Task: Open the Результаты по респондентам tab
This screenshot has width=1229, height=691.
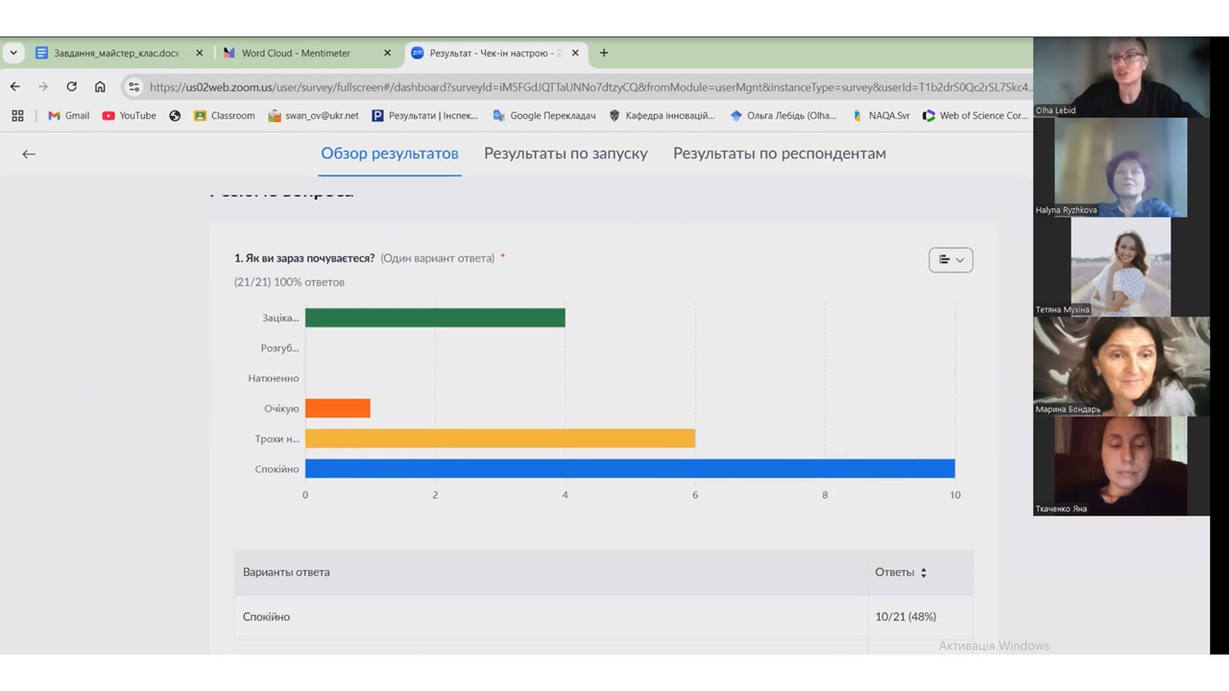Action: pyautogui.click(x=780, y=154)
